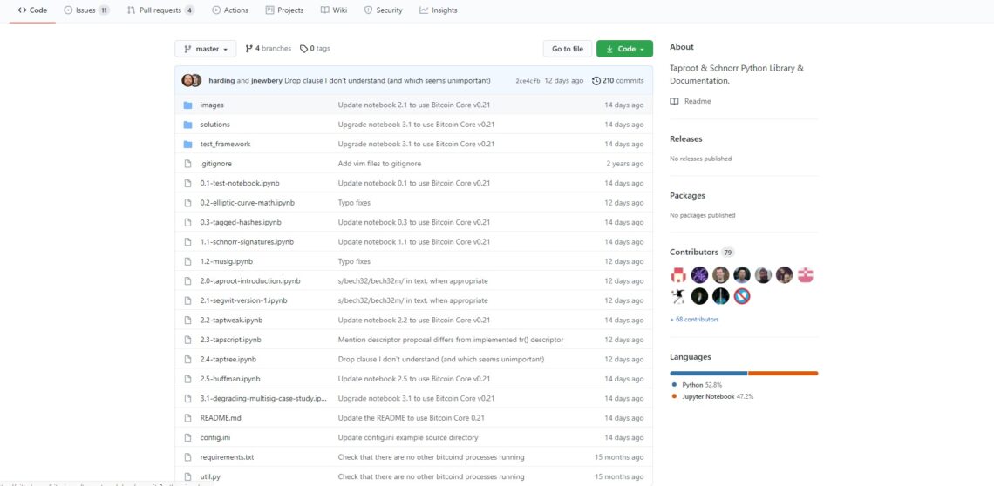Image resolution: width=994 pixels, height=486 pixels.
Task: Open the commit hash 2ce4cfb
Action: point(526,81)
